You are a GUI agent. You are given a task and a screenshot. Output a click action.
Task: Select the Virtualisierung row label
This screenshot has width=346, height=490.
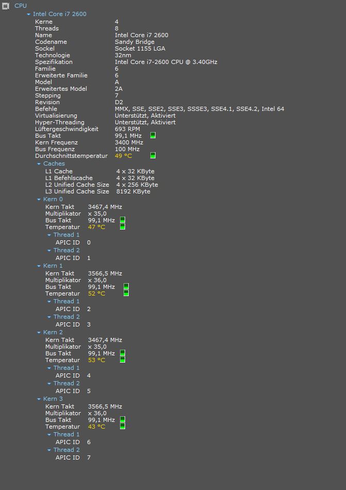point(56,116)
